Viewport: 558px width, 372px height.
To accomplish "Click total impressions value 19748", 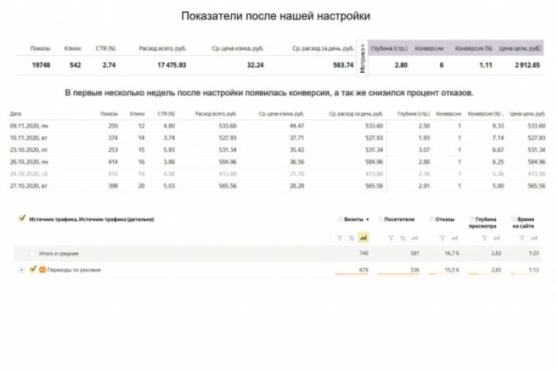I will [41, 65].
